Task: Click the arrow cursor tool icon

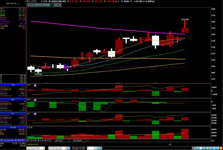Action: click(197, 148)
